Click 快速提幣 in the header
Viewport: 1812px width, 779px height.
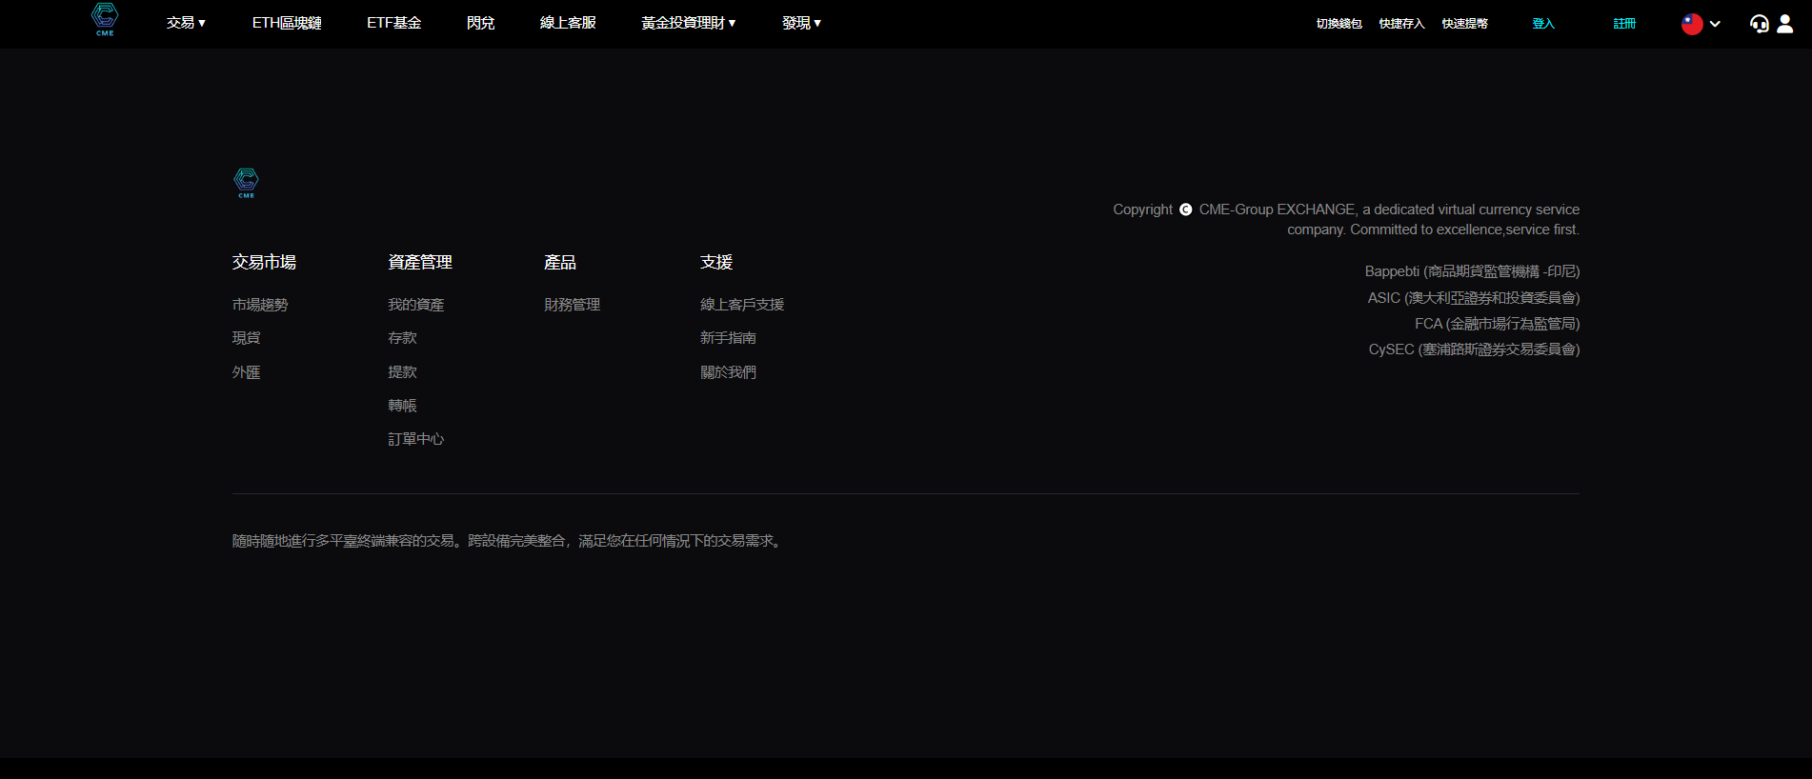[x=1464, y=24]
